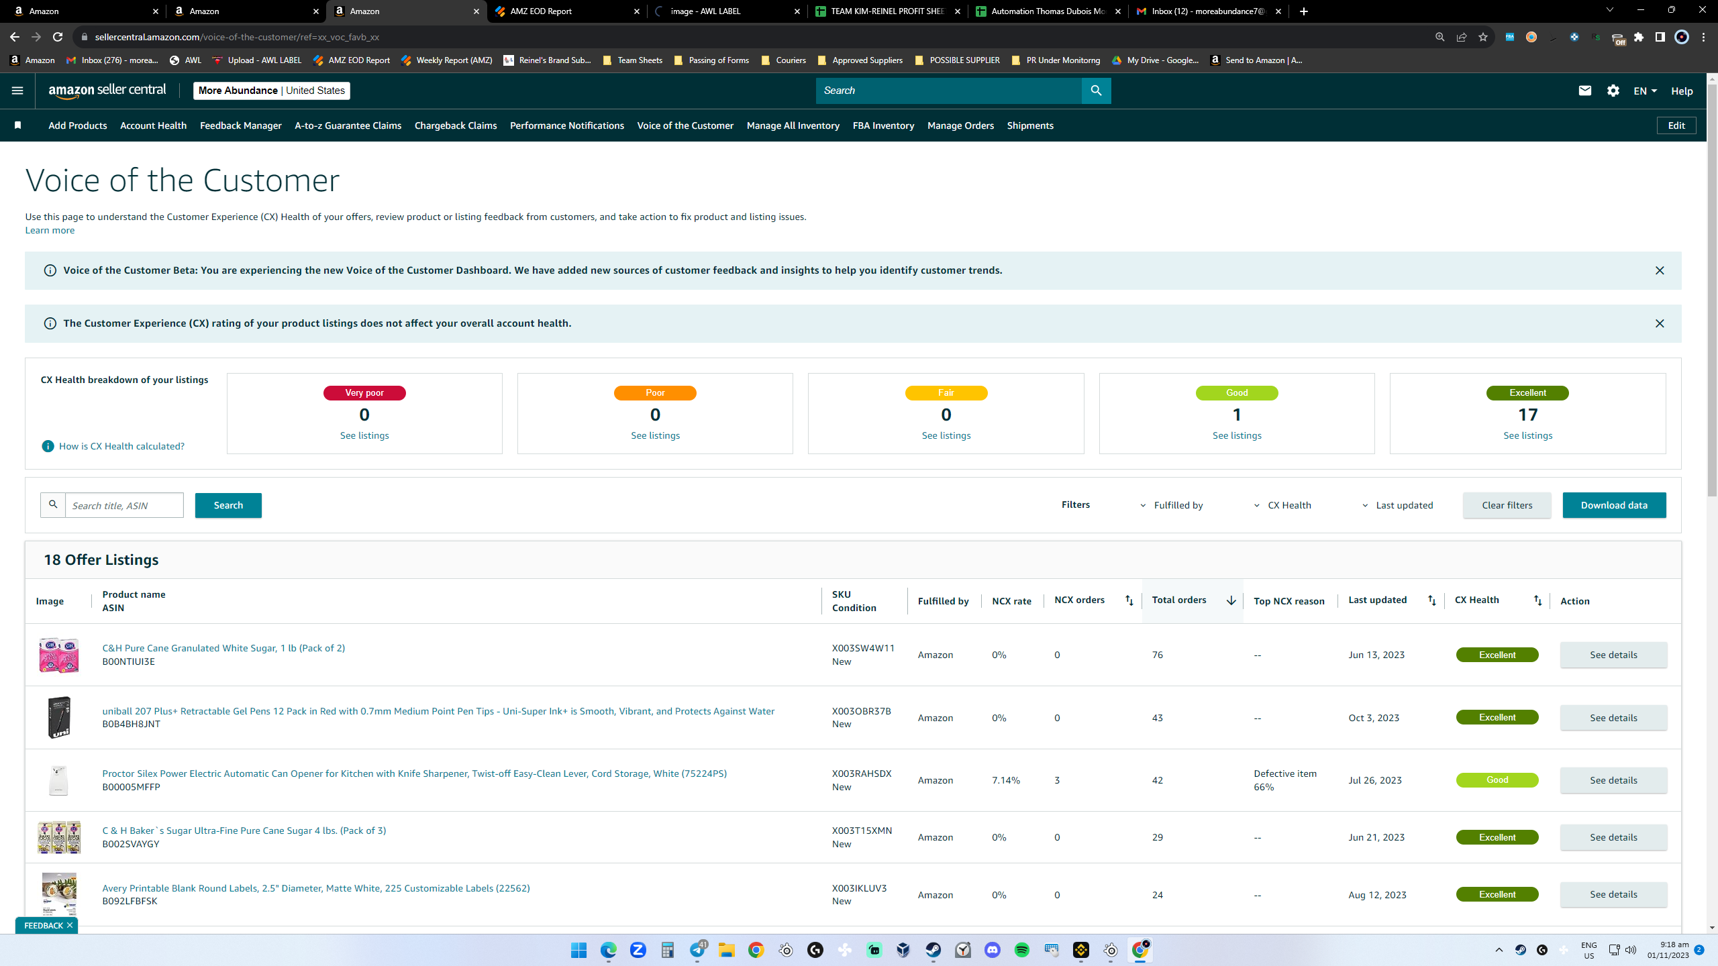This screenshot has width=1718, height=966.
Task: Open File Explorer from taskbar
Action: (x=726, y=950)
